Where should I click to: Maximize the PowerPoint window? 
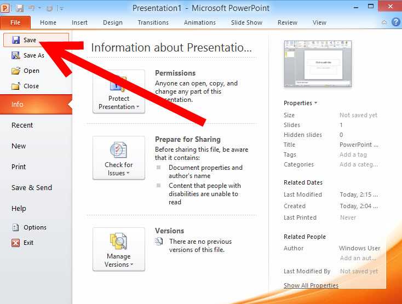point(371,7)
